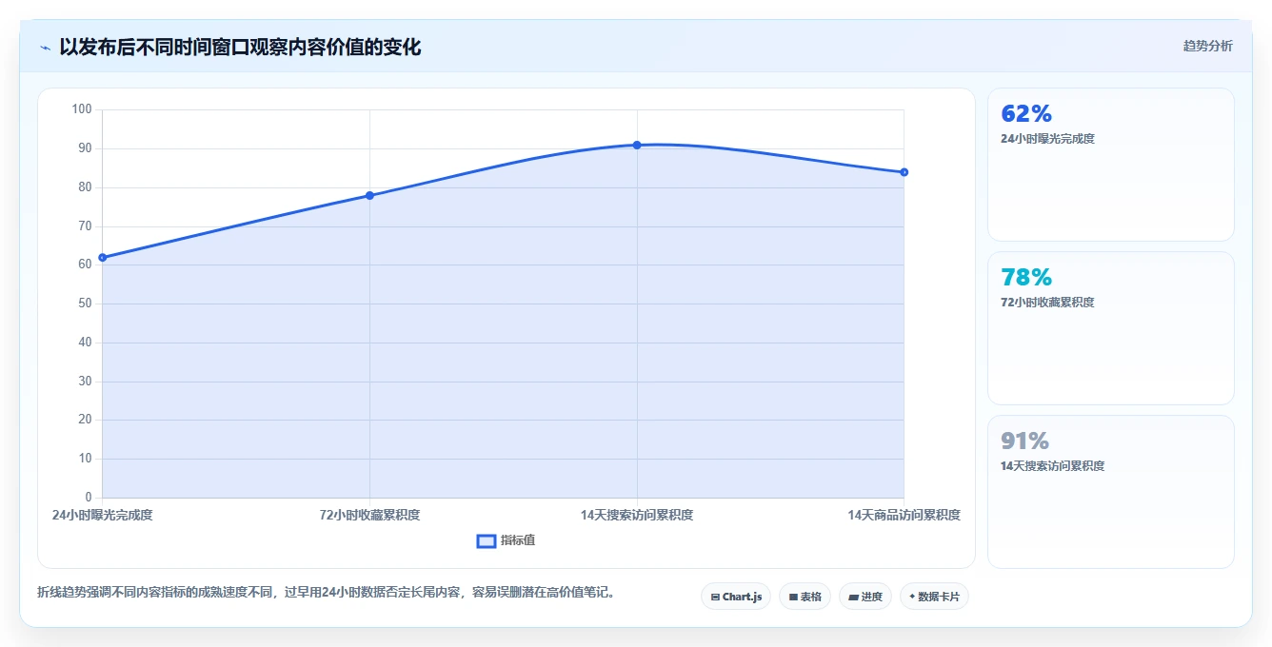1272x647 pixels.
Task: Select the 数据卡片 tag chip
Action: tap(934, 597)
